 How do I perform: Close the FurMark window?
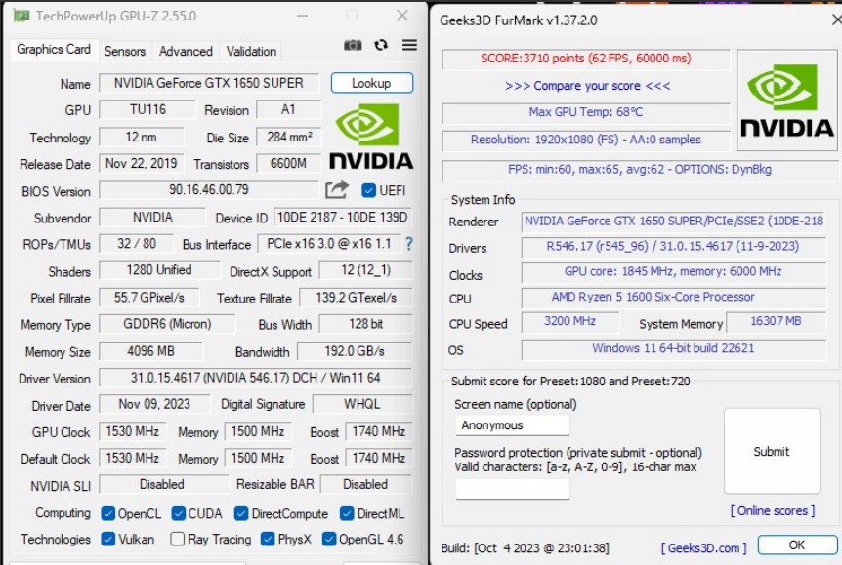coord(836,20)
